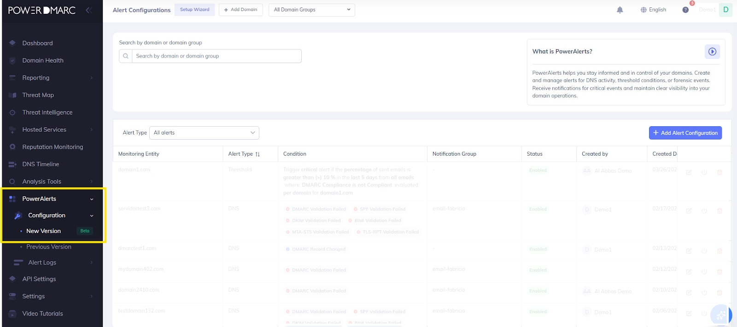Expand Analysis Tools submenu
The width and height of the screenshot is (737, 327).
pos(52,181)
